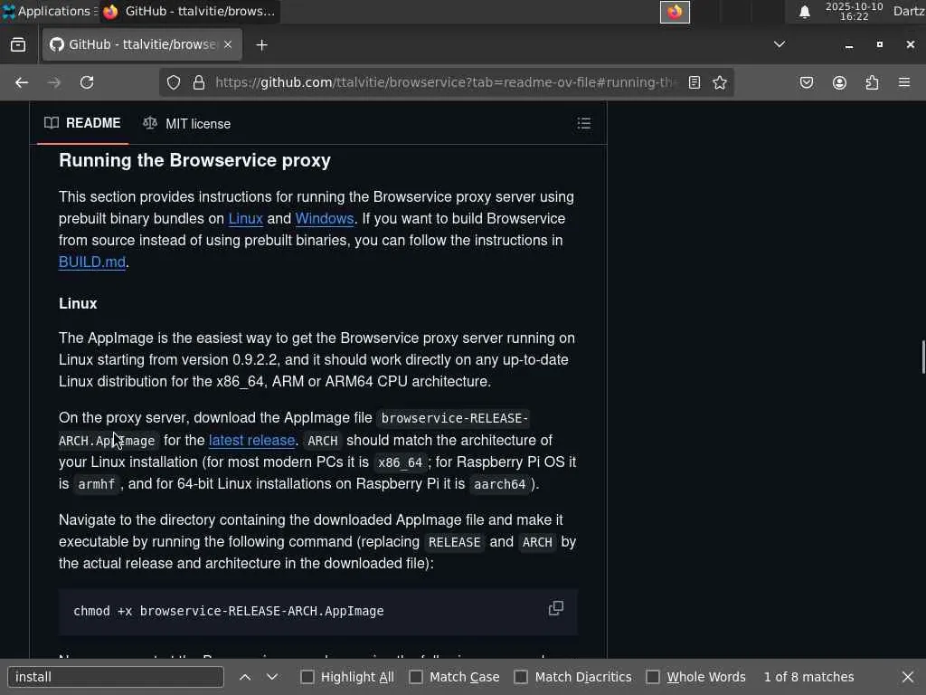Click the panel workspace switcher Firefox thumbnail

tap(675, 12)
